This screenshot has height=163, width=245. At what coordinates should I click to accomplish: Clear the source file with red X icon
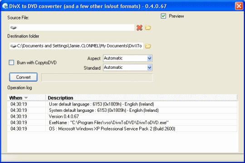[139, 28]
